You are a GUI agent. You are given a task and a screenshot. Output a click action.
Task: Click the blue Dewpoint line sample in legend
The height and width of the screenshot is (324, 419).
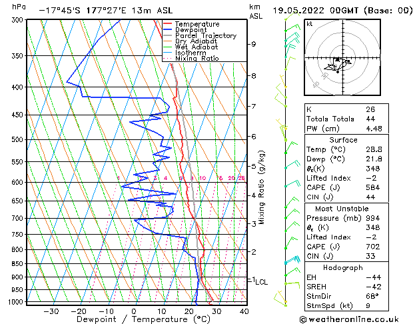pyautogui.click(x=168, y=30)
